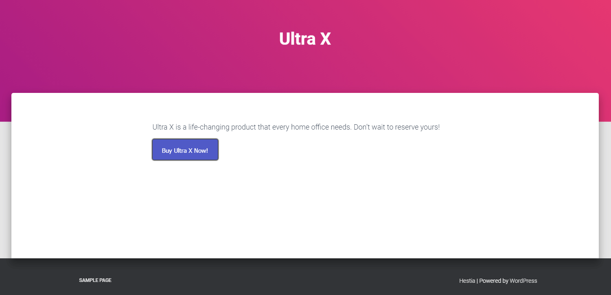Image resolution: width=611 pixels, height=295 pixels.
Task: Follow the Hestia theme credit link
Action: point(466,281)
